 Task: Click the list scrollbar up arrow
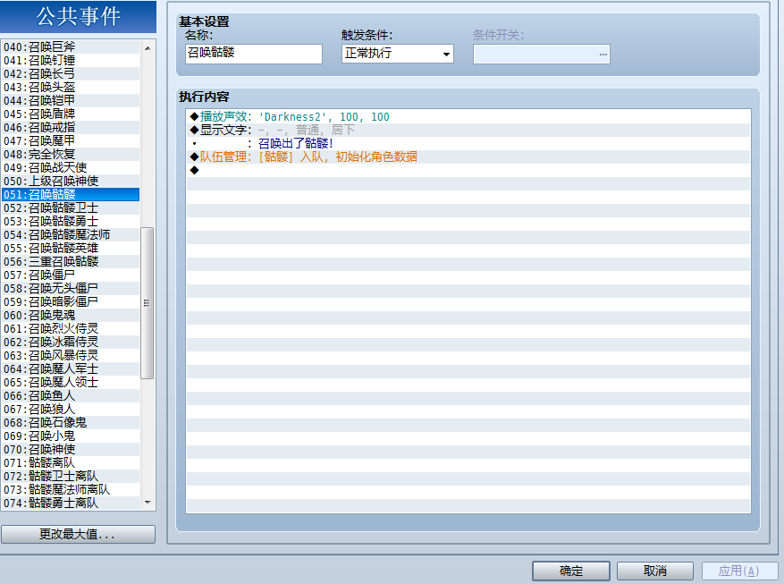click(148, 48)
